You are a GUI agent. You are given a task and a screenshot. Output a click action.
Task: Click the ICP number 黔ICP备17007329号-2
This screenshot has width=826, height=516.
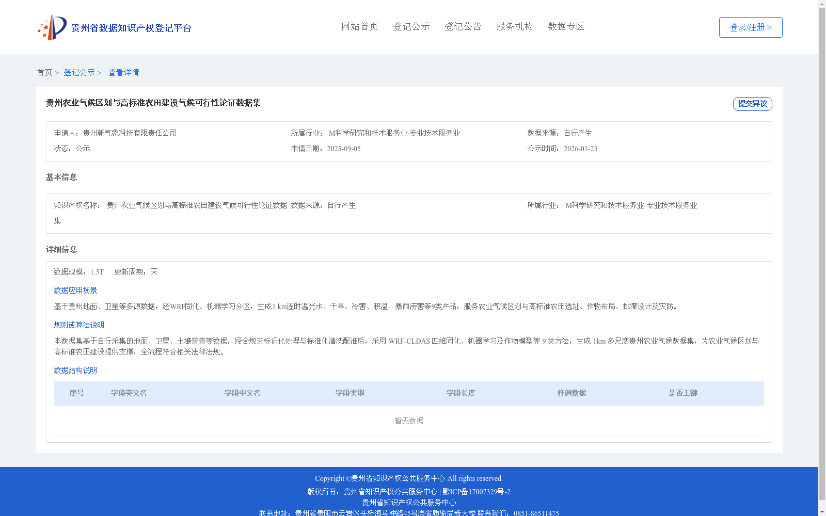click(476, 492)
